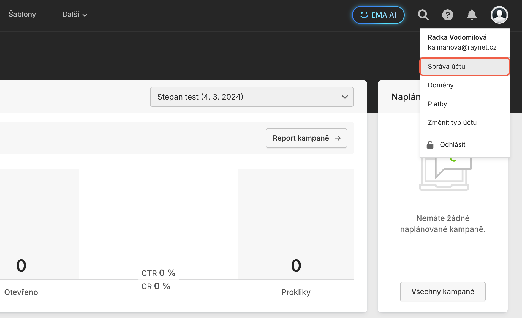522x318 pixels.
Task: Select Správa účtu in the user menu
Action: point(465,67)
